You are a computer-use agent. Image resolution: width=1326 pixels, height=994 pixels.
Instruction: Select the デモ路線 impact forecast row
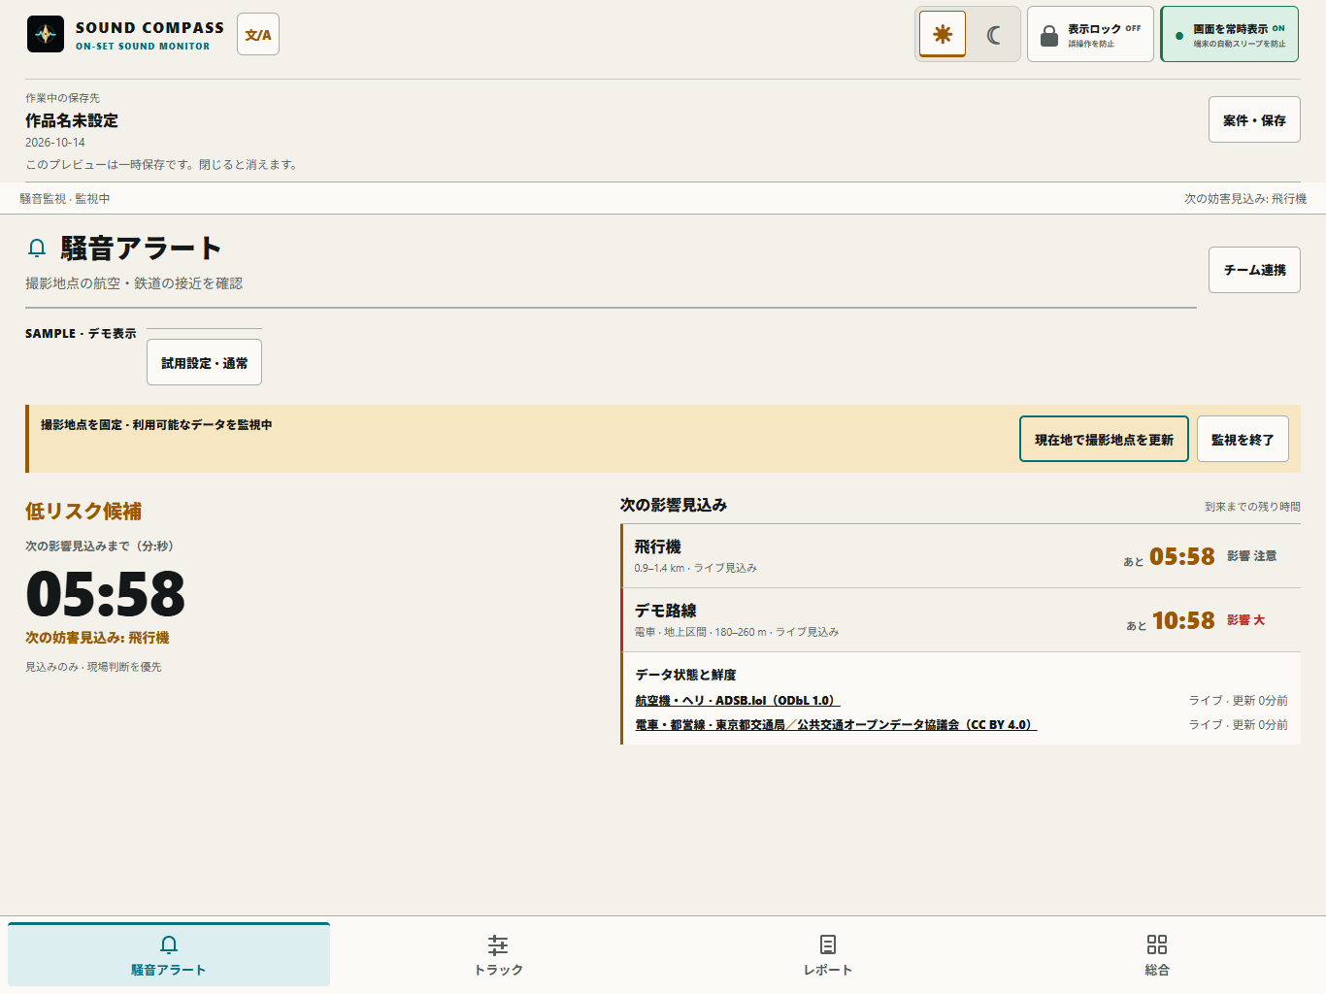coord(960,619)
